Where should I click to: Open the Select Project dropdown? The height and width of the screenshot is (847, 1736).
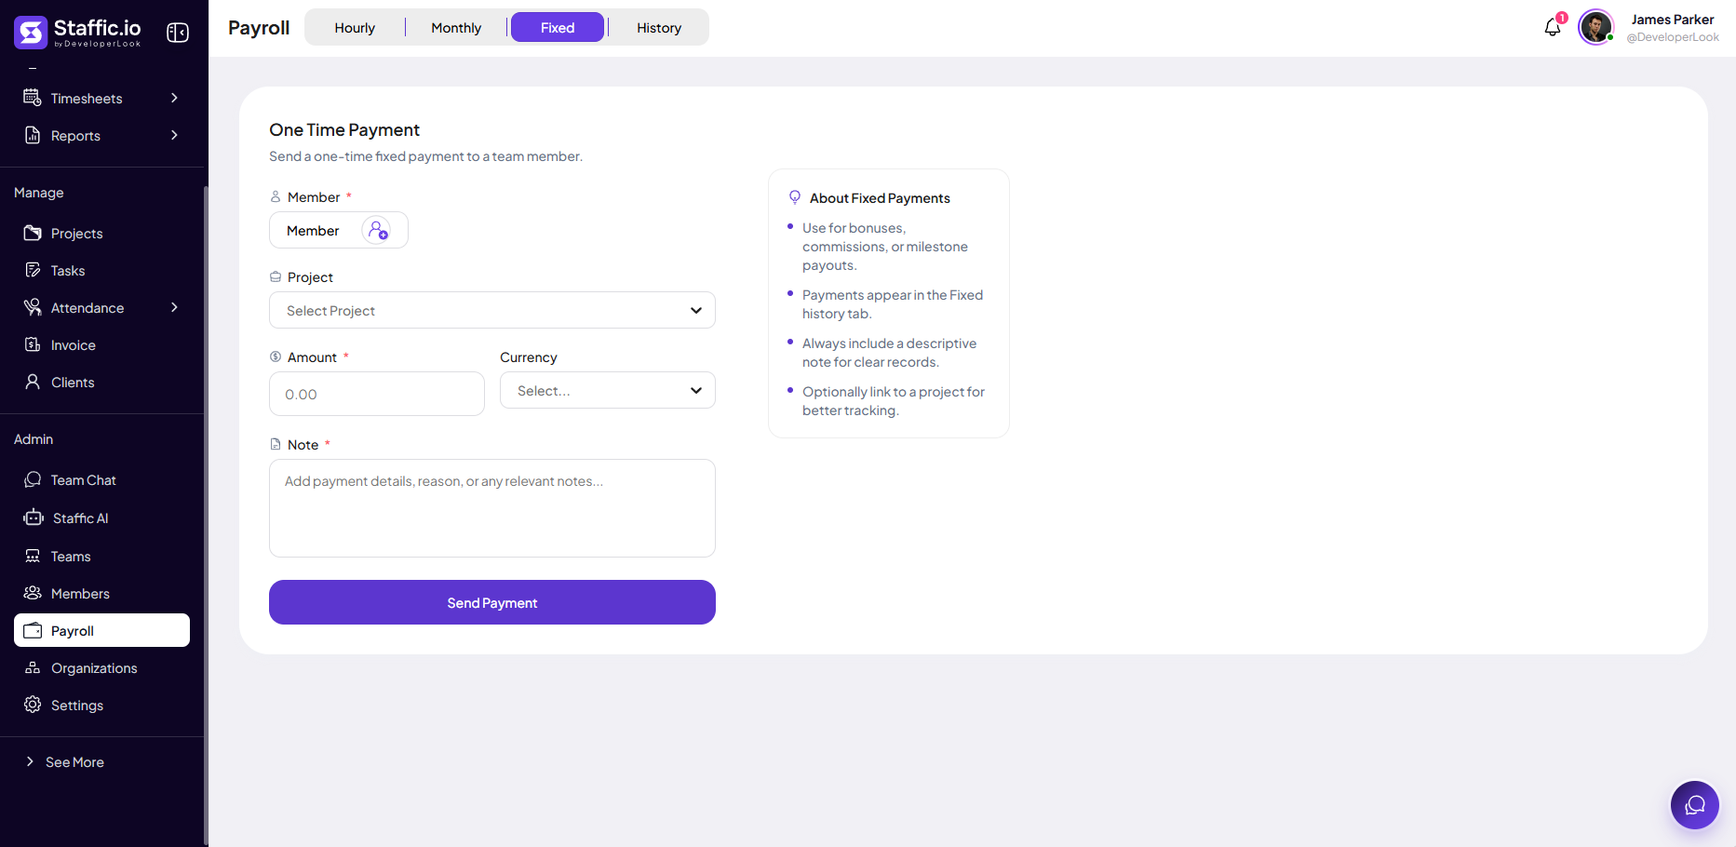point(491,310)
